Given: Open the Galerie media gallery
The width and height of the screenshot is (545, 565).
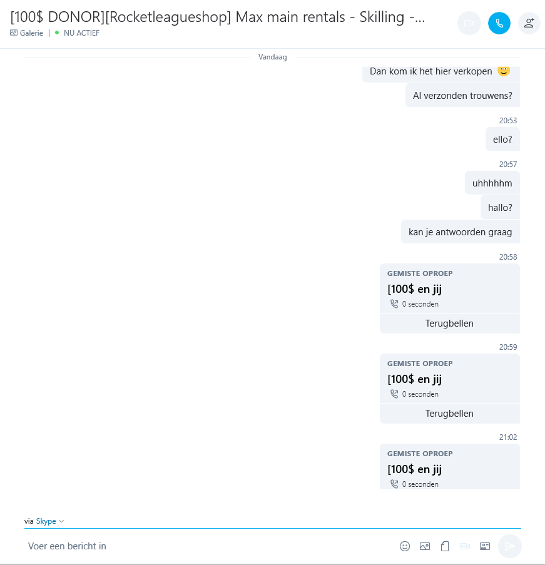Looking at the screenshot, I should [x=27, y=33].
